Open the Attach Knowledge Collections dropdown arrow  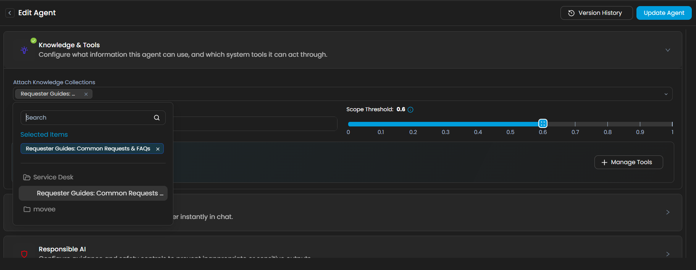click(666, 94)
